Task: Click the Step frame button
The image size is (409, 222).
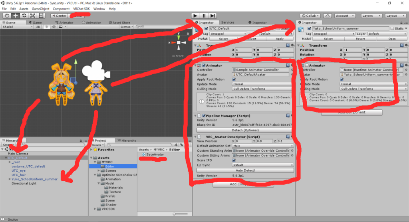Action: pyautogui.click(x=212, y=16)
